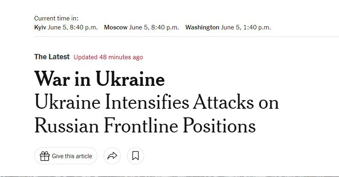This screenshot has width=339, height=177.
Task: Click the 'Updated 48 minutes ago' timestamp
Action: tap(108, 57)
